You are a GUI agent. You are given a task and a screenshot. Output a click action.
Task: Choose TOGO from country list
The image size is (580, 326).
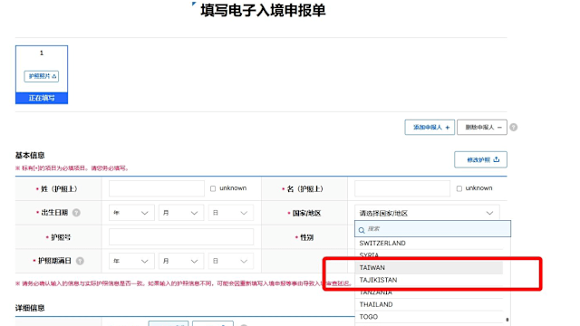pyautogui.click(x=429, y=317)
